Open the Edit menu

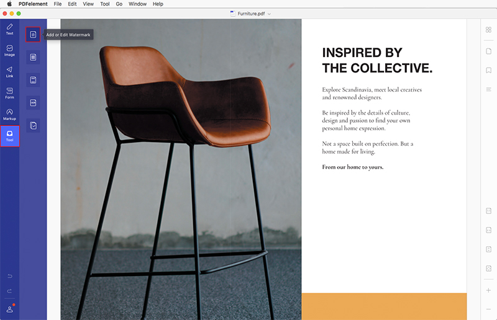click(x=72, y=4)
